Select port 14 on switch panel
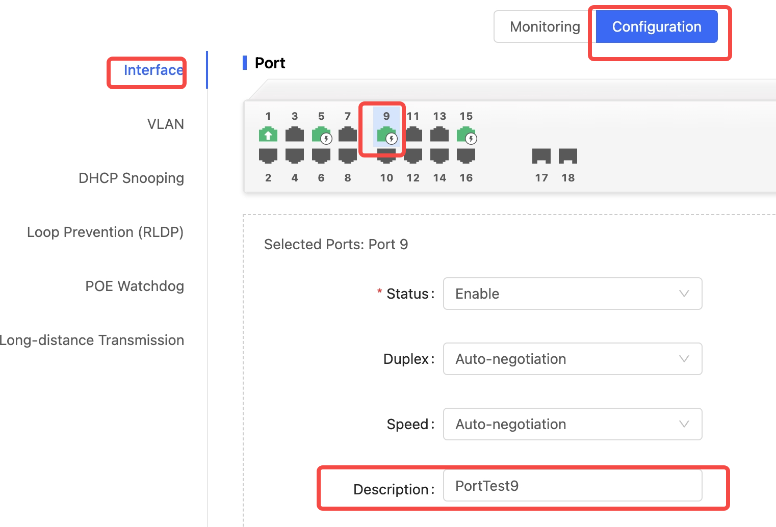 [x=439, y=155]
